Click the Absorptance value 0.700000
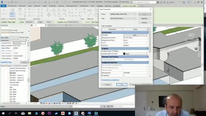This screenshot has height=116, width=206. pyautogui.click(x=135, y=73)
